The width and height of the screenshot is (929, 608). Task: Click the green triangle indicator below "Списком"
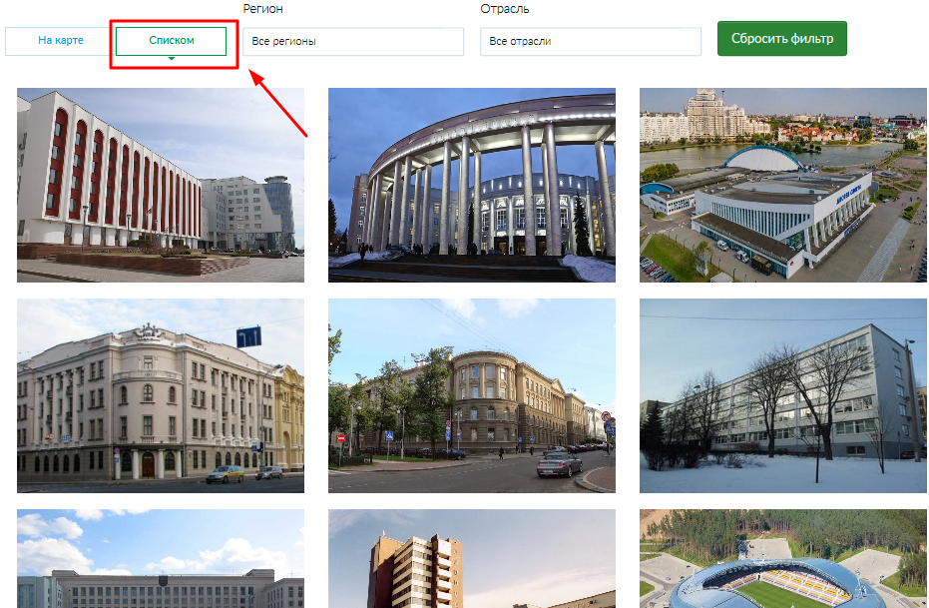click(172, 59)
